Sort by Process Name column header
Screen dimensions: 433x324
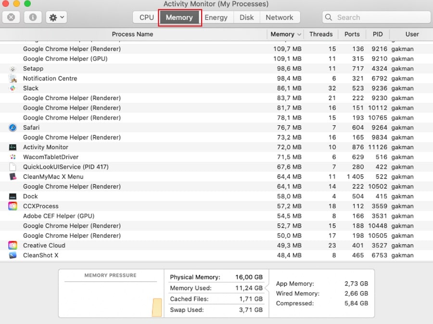click(x=133, y=34)
